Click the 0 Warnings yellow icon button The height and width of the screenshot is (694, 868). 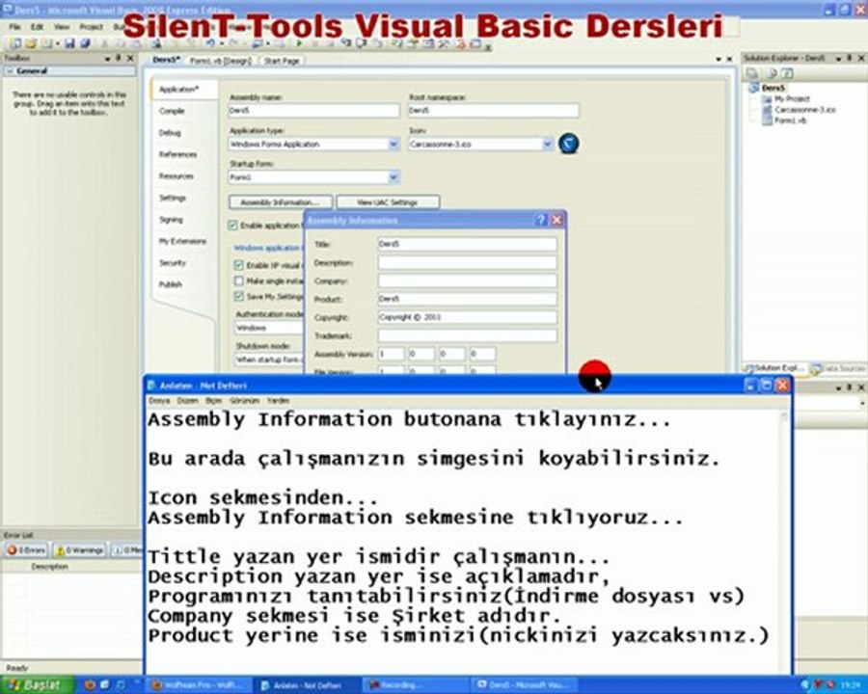click(x=80, y=550)
